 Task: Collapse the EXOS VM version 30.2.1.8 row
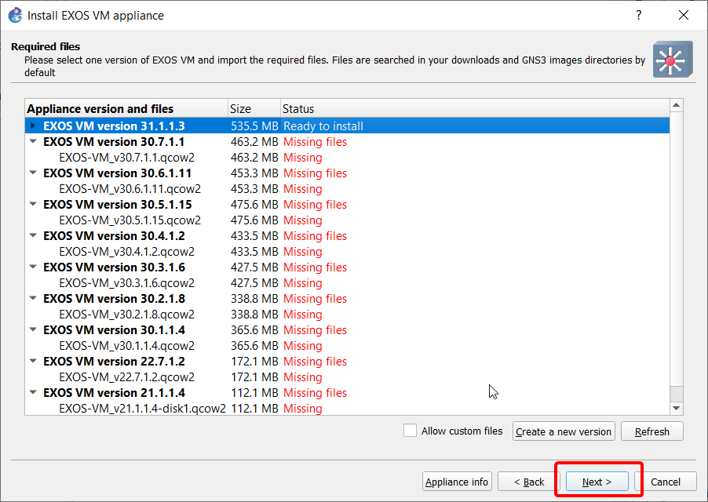32,298
